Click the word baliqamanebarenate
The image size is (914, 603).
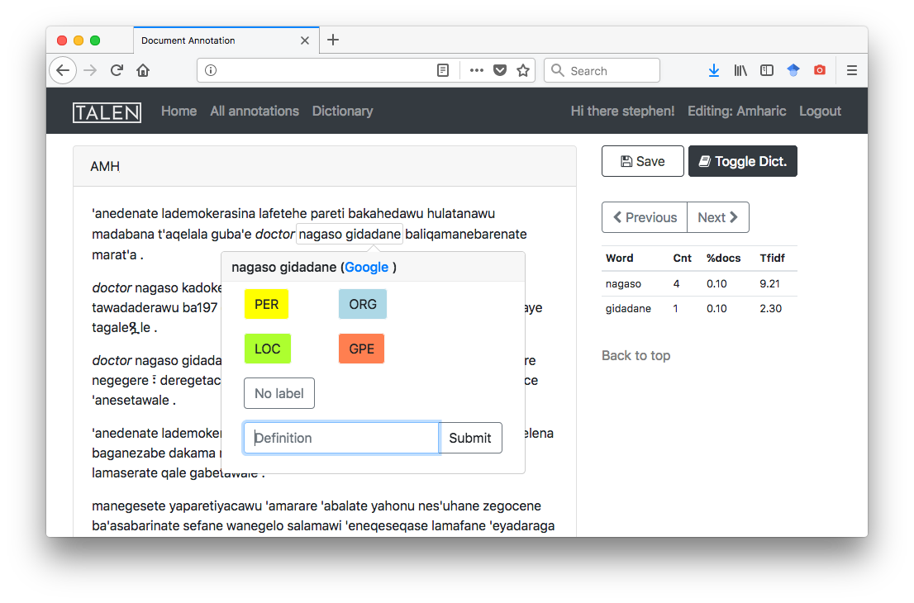466,234
